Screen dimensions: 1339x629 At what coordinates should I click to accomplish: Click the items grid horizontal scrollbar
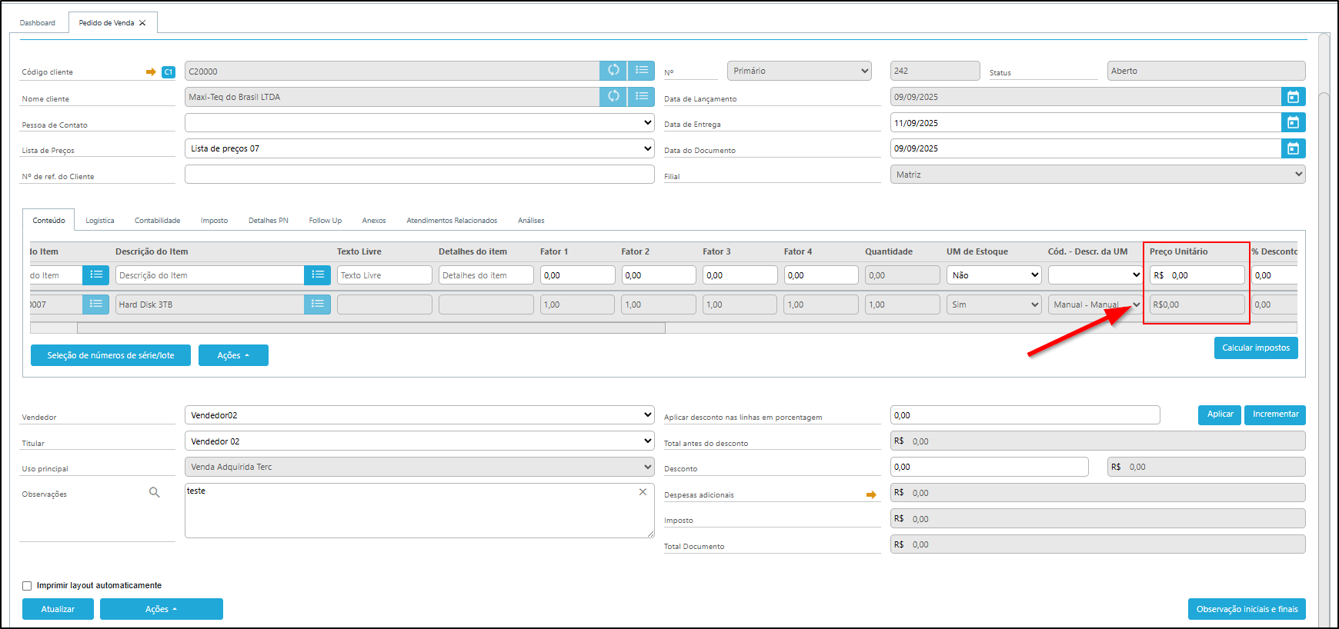[x=371, y=328]
